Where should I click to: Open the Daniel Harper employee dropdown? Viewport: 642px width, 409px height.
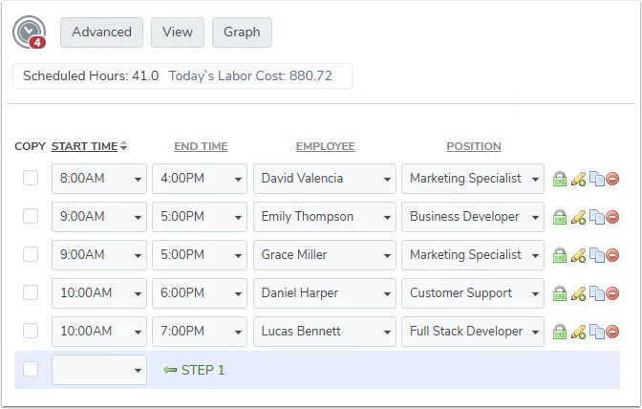click(x=325, y=293)
